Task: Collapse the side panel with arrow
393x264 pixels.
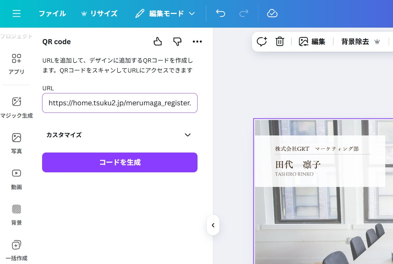Action: (x=213, y=225)
